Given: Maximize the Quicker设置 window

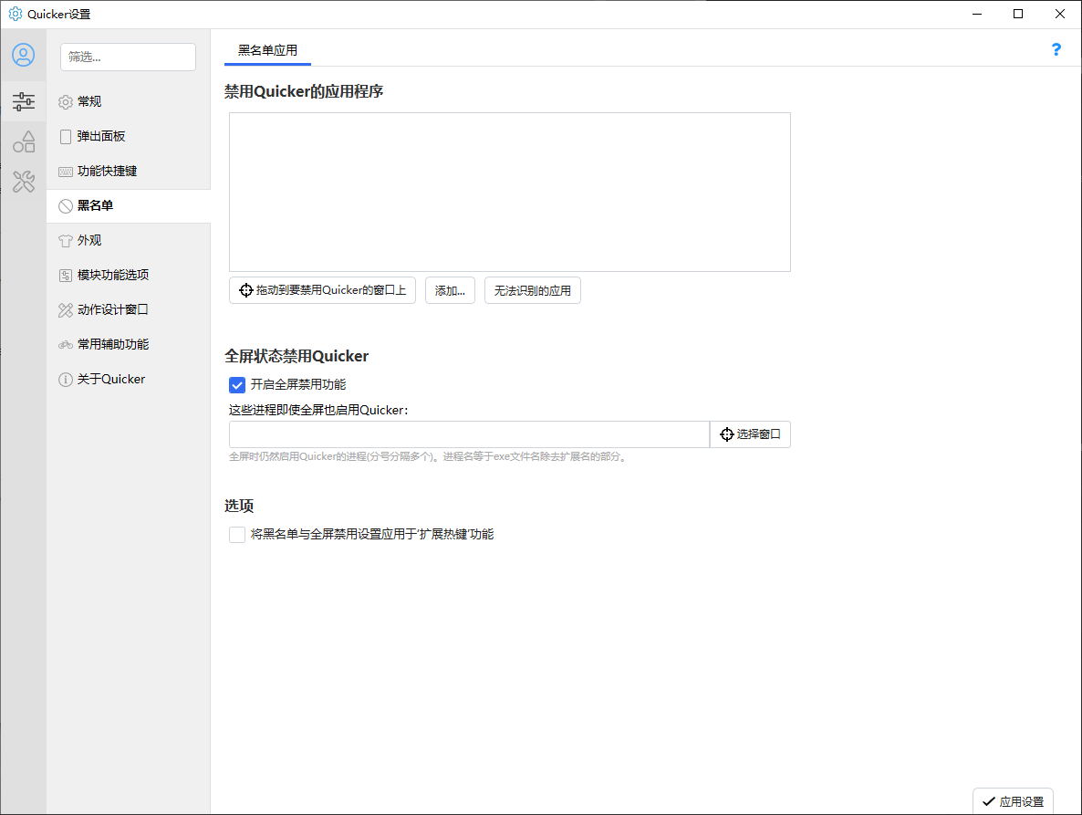Looking at the screenshot, I should click(1018, 14).
